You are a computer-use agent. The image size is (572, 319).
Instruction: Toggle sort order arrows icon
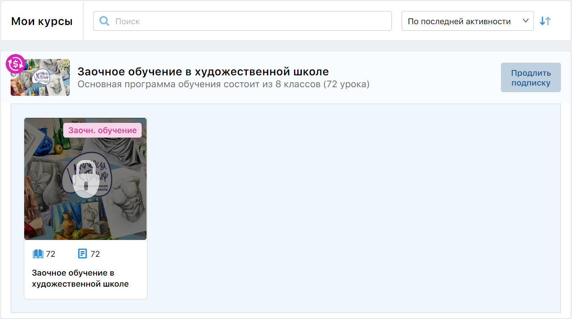545,21
